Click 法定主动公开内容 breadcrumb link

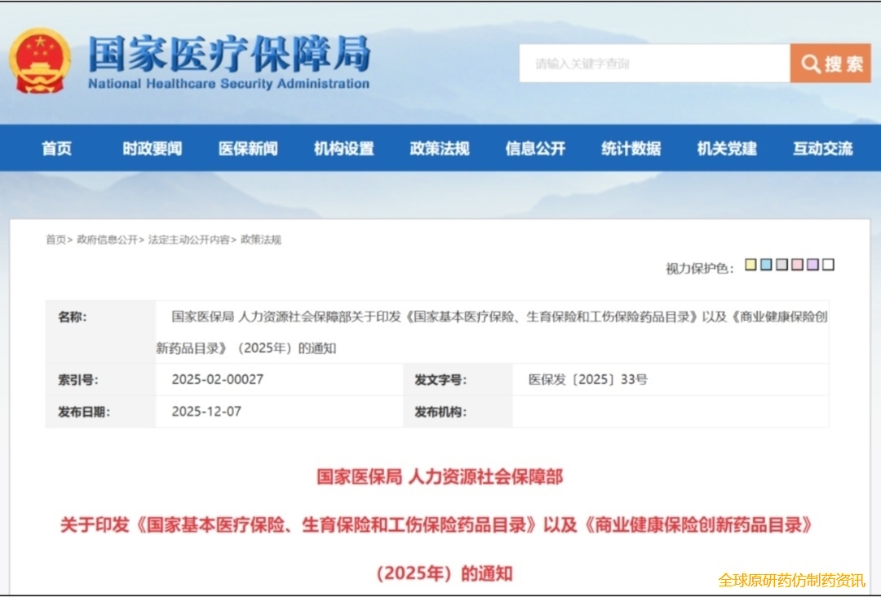[x=188, y=240]
